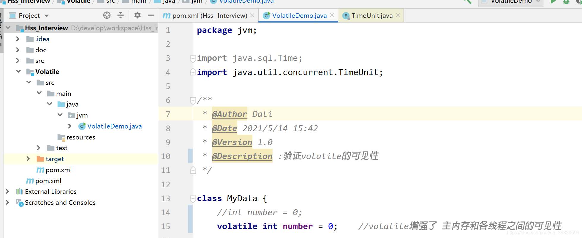Screen dimensions: 582x238
Task: Click end-of-imports fold marker on line 4
Action: (x=193, y=72)
